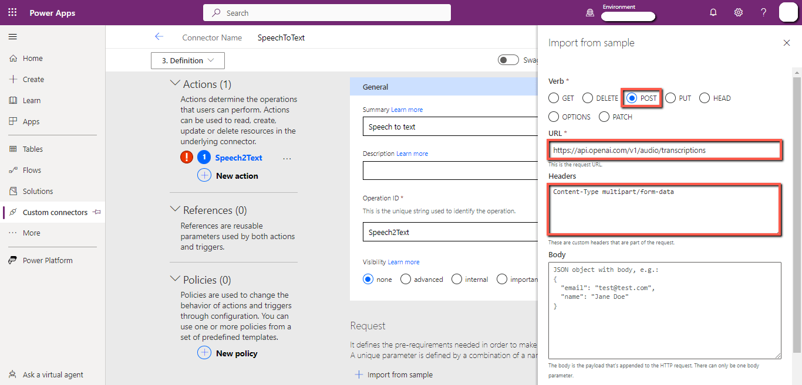Close the Import from sample panel
Viewport: 802px width, 385px height.
point(787,43)
